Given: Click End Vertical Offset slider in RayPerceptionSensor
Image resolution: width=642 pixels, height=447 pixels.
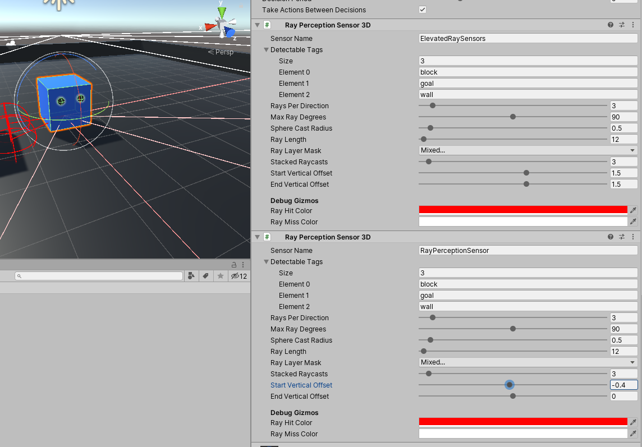Looking at the screenshot, I should (x=512, y=396).
